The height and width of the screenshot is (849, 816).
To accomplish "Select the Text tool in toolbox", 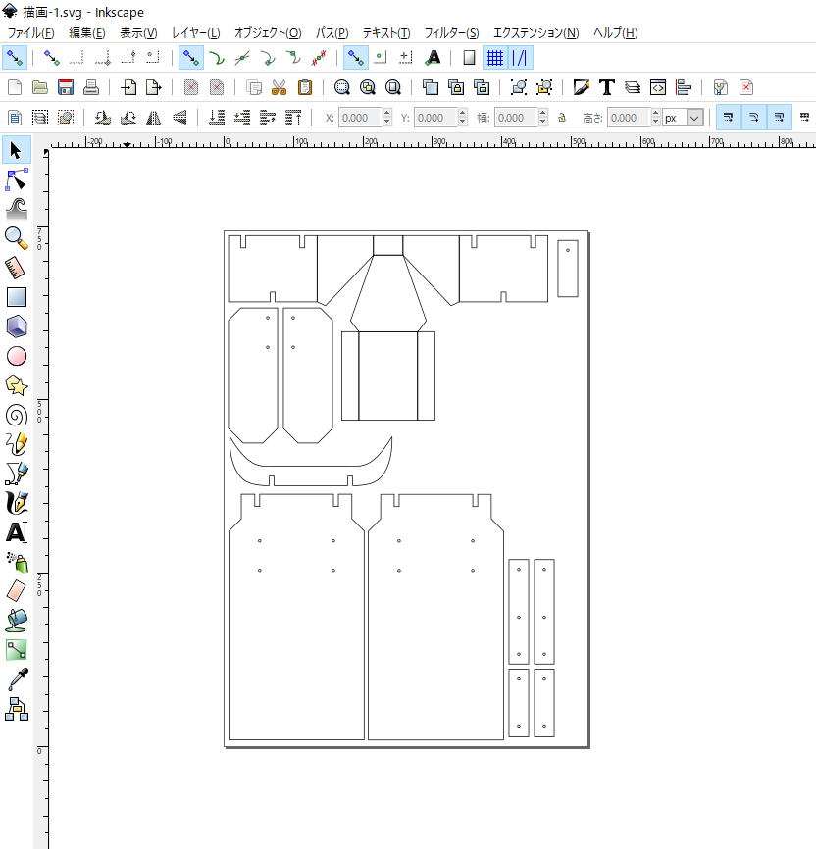I will pos(16,532).
